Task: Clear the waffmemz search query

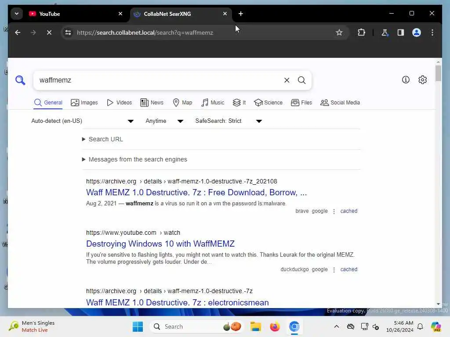Action: [x=287, y=80]
